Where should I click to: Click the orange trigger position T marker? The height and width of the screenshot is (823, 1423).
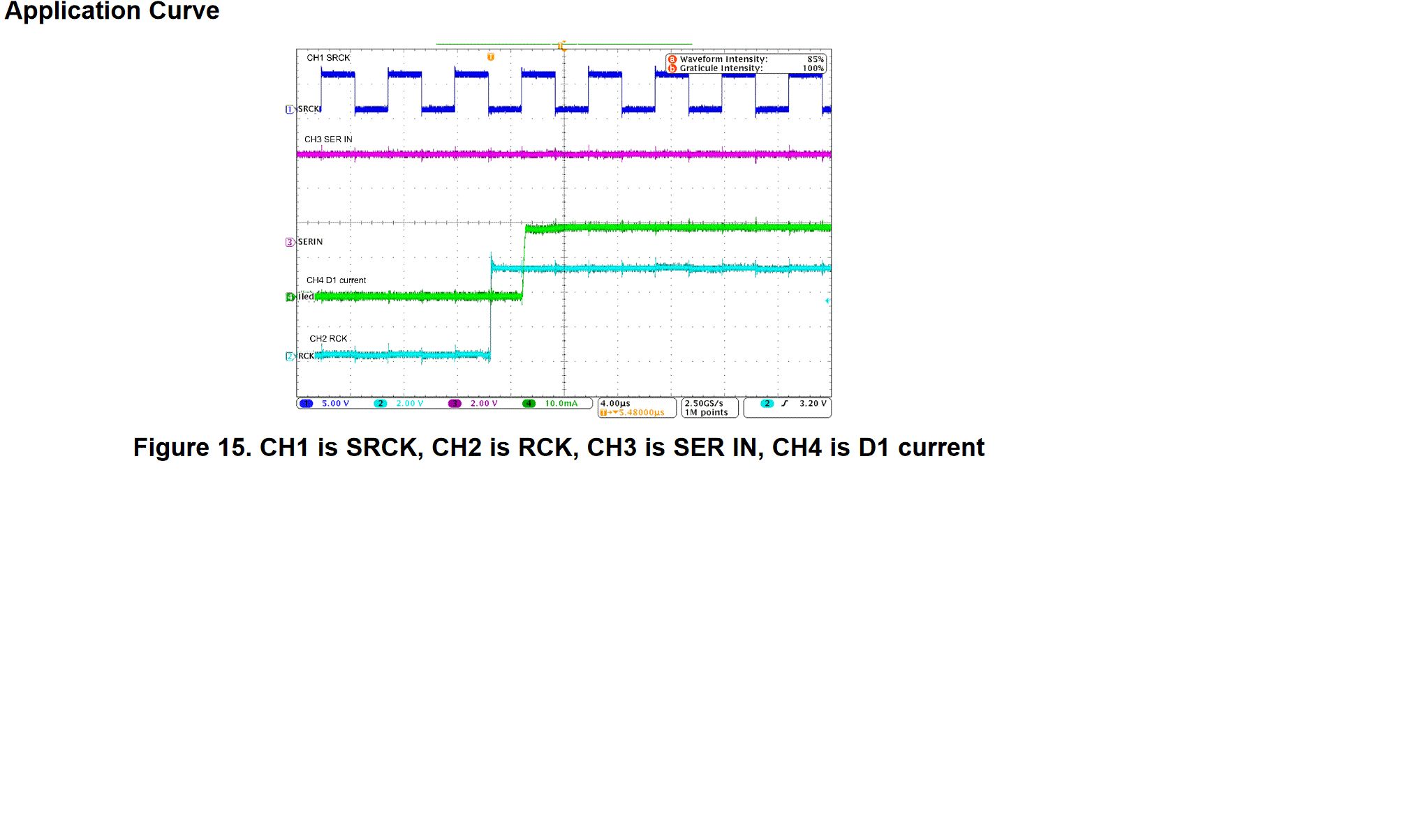coord(491,57)
